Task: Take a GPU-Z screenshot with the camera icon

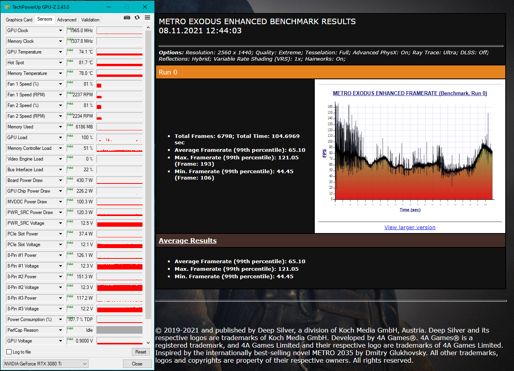Action: pyautogui.click(x=127, y=17)
